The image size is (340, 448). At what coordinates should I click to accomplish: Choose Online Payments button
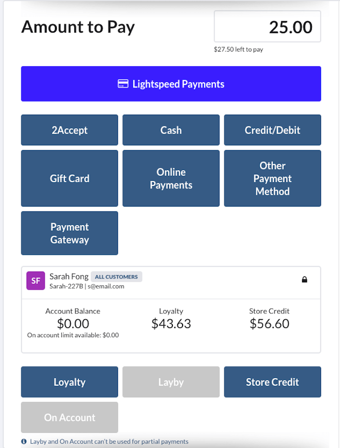click(171, 178)
